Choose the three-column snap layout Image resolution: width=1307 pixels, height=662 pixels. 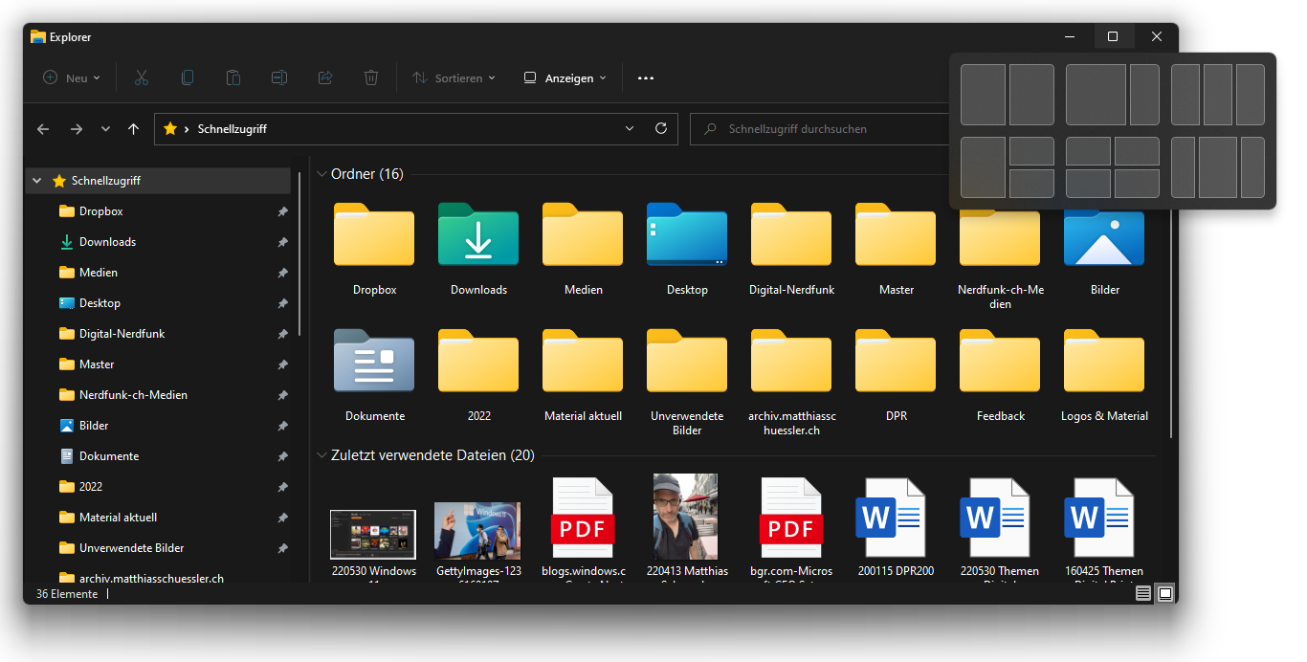(x=1218, y=95)
